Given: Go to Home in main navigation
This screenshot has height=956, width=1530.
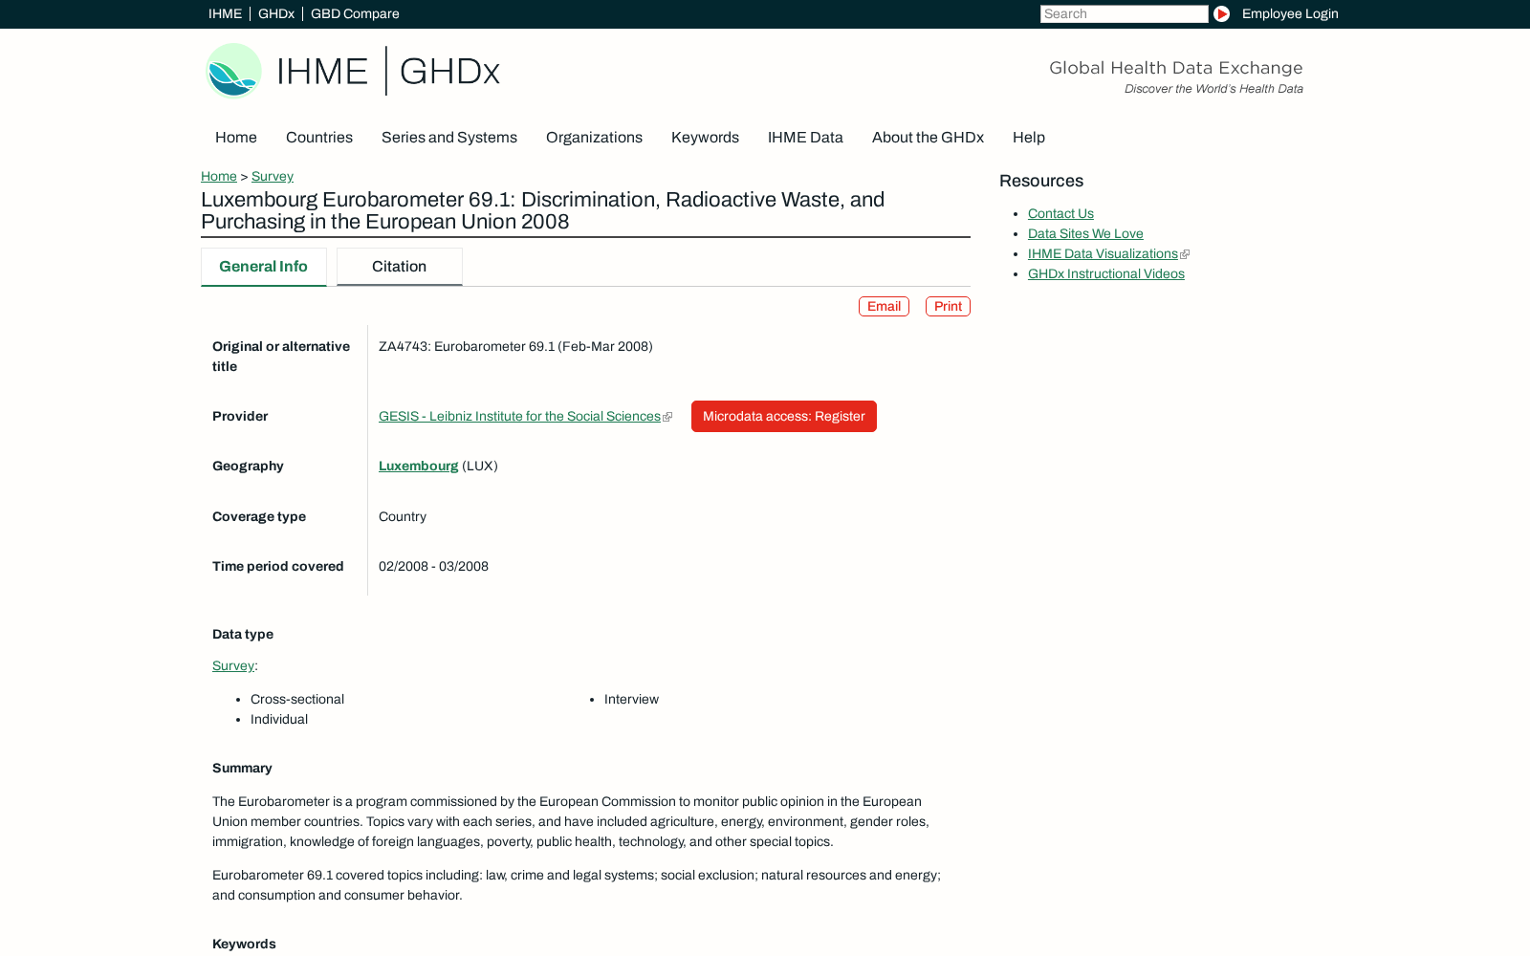Looking at the screenshot, I should point(236,138).
